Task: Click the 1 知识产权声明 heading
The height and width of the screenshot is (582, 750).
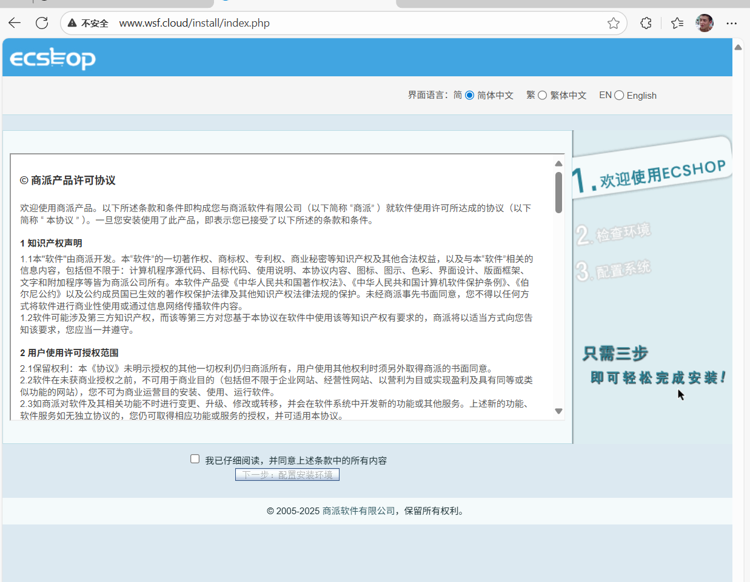Action: click(x=51, y=243)
